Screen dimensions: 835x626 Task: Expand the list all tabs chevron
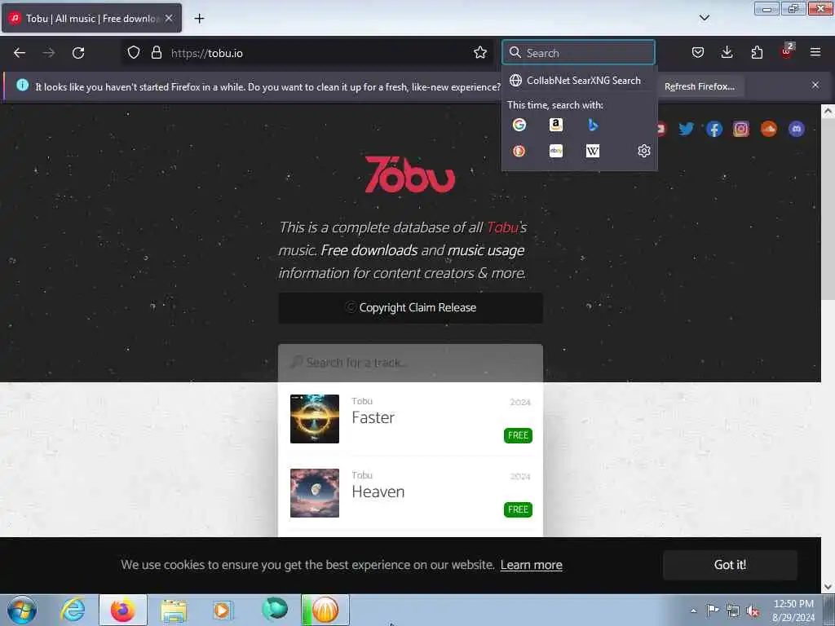click(x=704, y=18)
